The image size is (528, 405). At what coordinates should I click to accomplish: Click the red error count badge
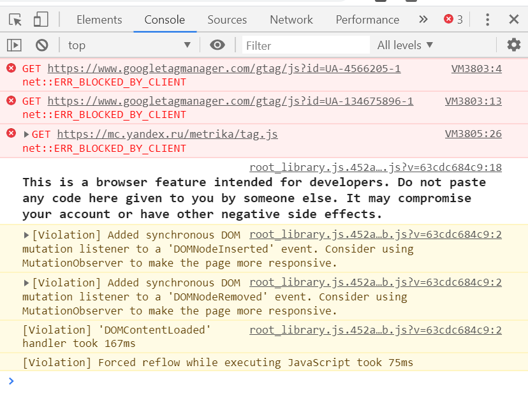pyautogui.click(x=453, y=20)
